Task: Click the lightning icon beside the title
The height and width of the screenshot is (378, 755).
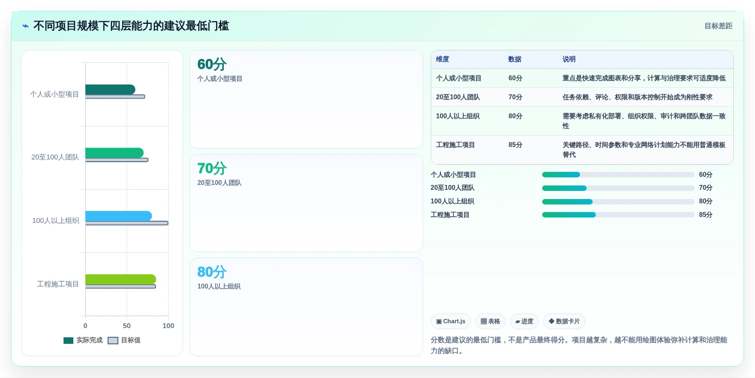Action: pos(25,26)
